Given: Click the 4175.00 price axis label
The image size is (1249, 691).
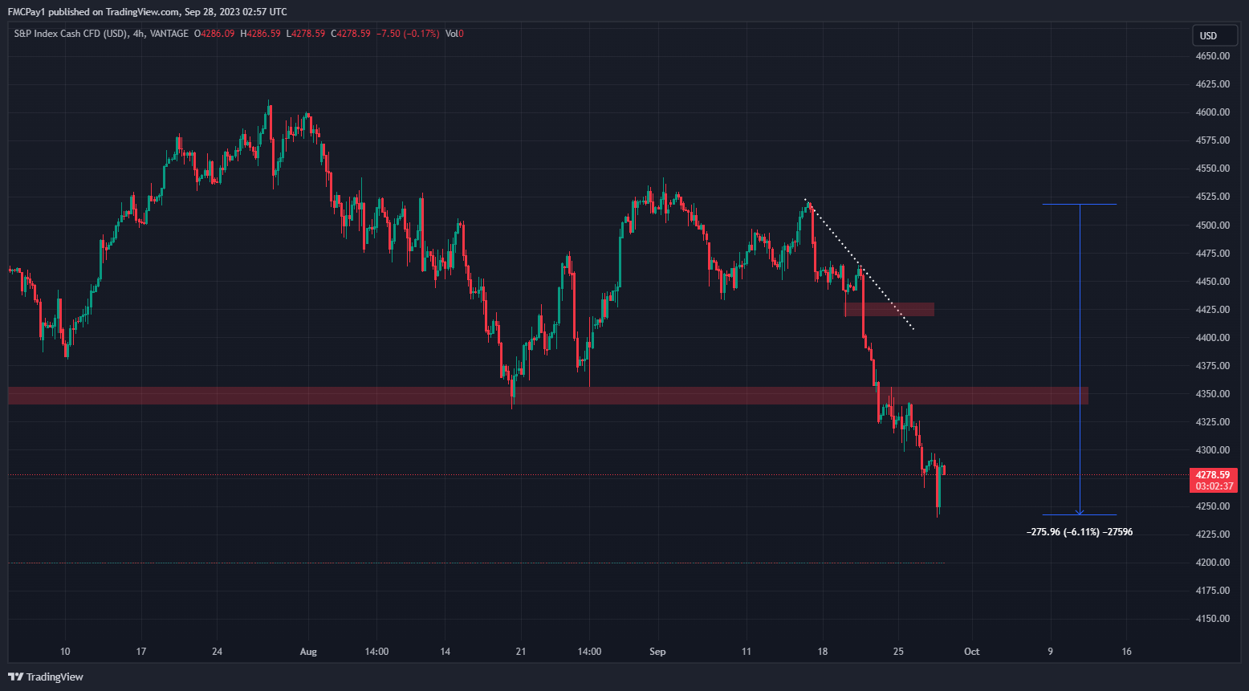Looking at the screenshot, I should (x=1212, y=591).
